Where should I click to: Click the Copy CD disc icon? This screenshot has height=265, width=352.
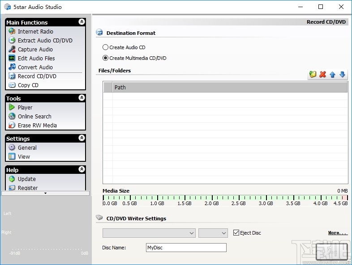12,85
